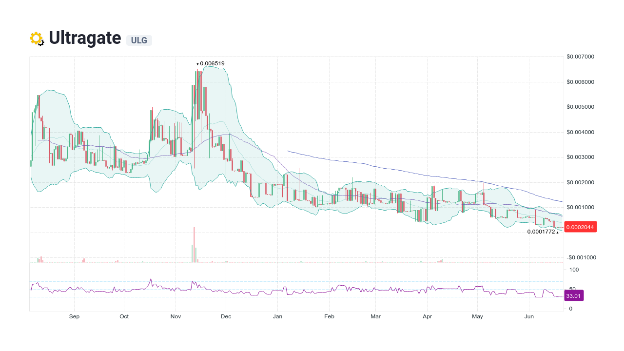
Task: Select the Nov month label
Action: click(175, 316)
